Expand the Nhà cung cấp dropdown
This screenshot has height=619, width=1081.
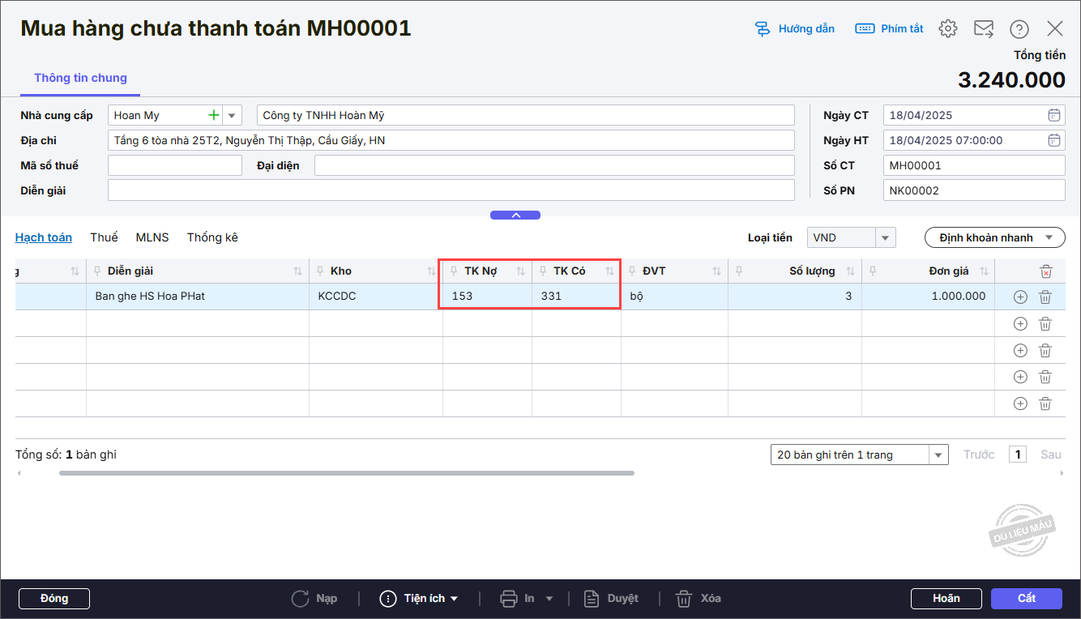pos(233,115)
